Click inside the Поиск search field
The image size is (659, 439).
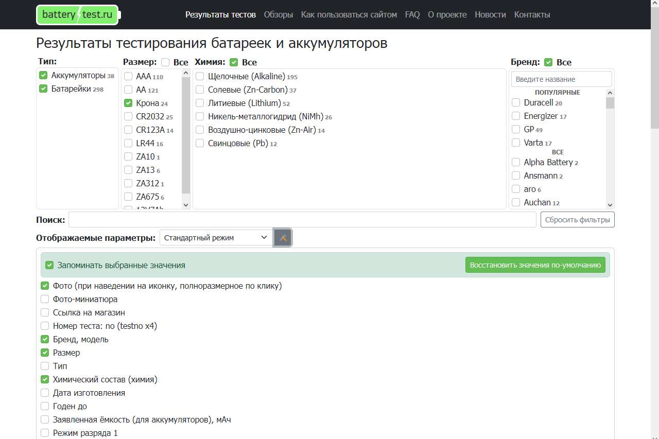point(303,219)
